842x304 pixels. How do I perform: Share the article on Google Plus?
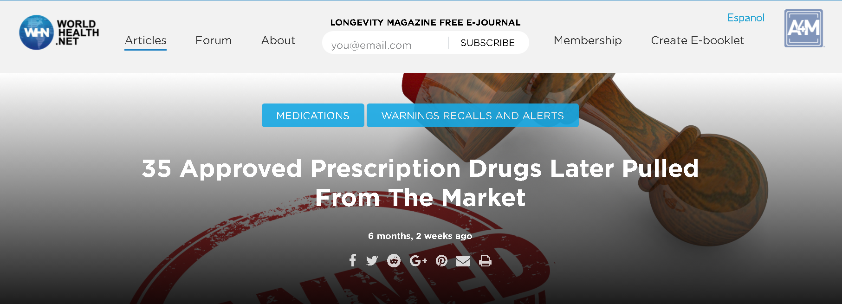418,261
